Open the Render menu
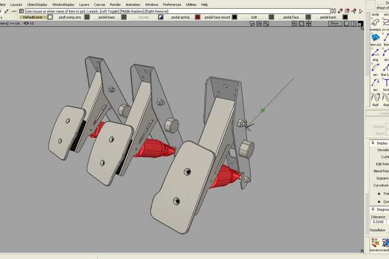 tap(115, 5)
